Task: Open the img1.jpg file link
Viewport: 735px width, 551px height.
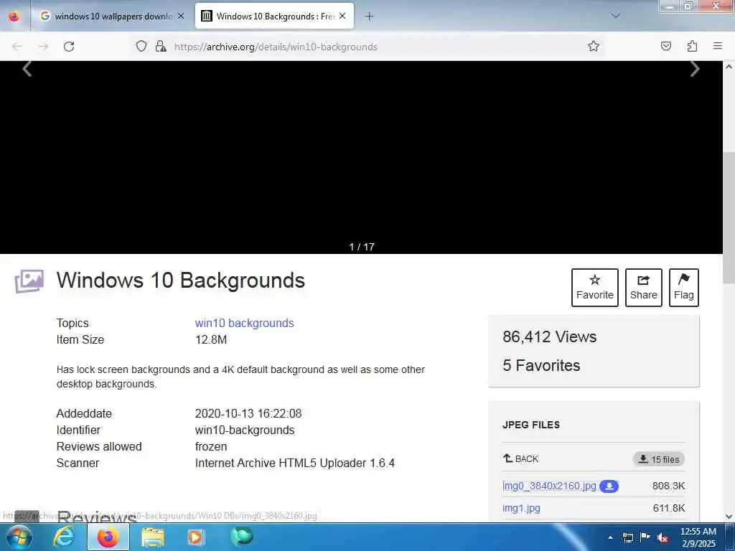Action: coord(521,508)
